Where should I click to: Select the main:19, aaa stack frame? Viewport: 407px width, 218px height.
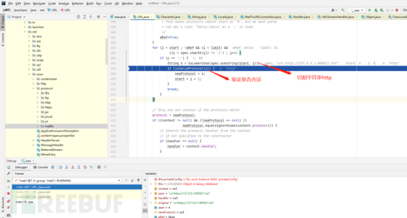pyautogui.click(x=24, y=202)
